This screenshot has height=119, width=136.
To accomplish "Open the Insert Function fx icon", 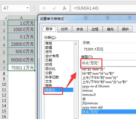I will pos(64,8).
